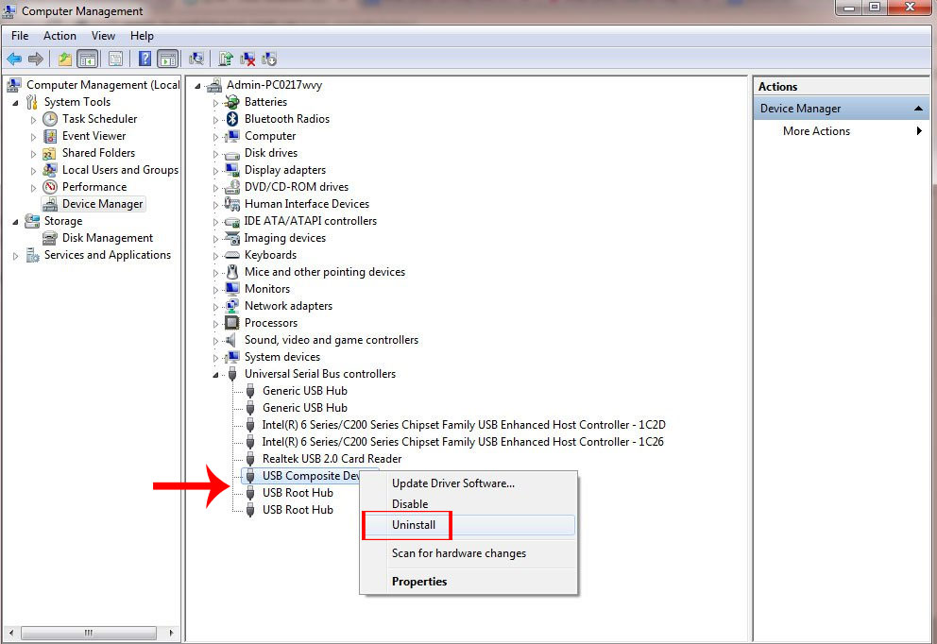The width and height of the screenshot is (937, 644).
Task: Collapse the Universal Serial Bus controllers category
Action: 214,373
